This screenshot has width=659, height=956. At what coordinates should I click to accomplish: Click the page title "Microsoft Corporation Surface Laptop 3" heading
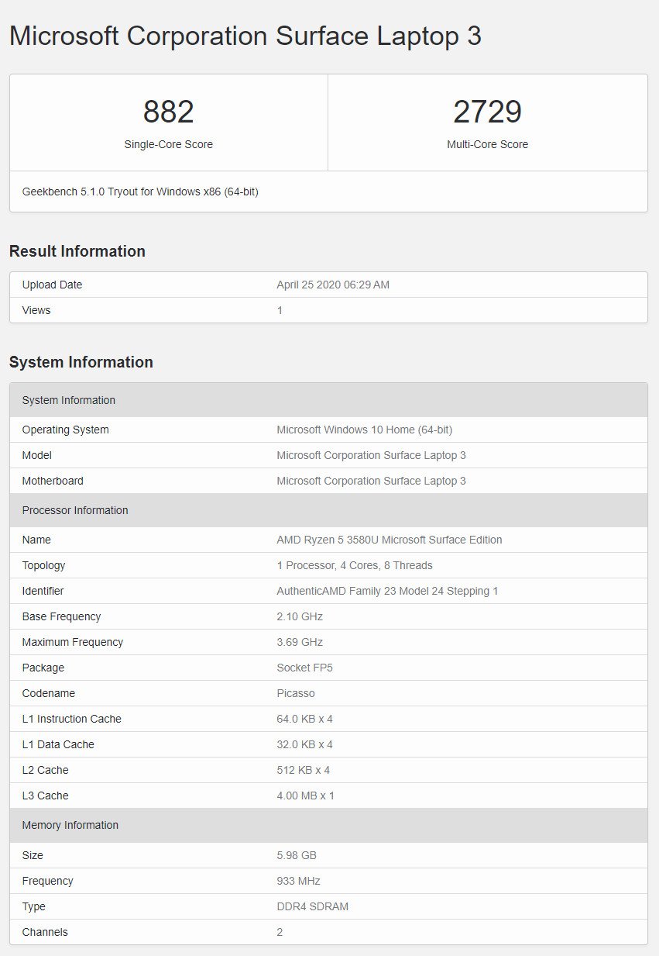(245, 36)
